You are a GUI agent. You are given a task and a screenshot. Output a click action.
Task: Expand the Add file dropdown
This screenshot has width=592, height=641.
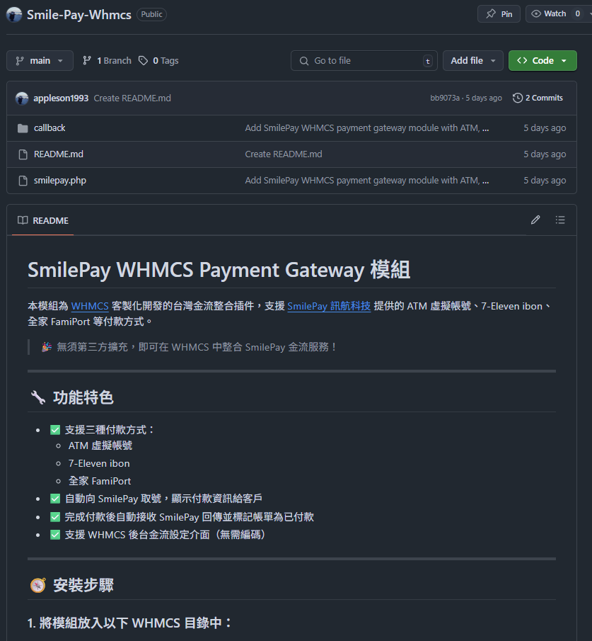pos(473,61)
